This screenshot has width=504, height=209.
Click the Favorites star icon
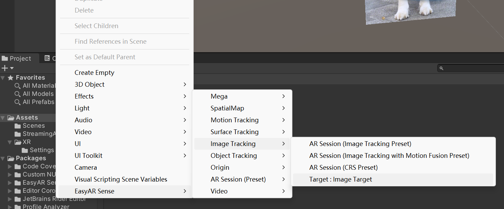coord(10,78)
